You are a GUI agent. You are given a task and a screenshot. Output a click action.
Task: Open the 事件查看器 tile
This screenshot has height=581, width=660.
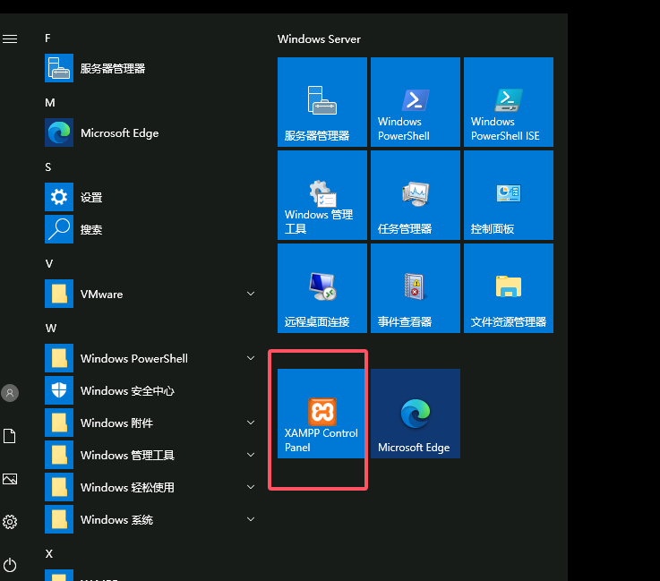point(415,288)
